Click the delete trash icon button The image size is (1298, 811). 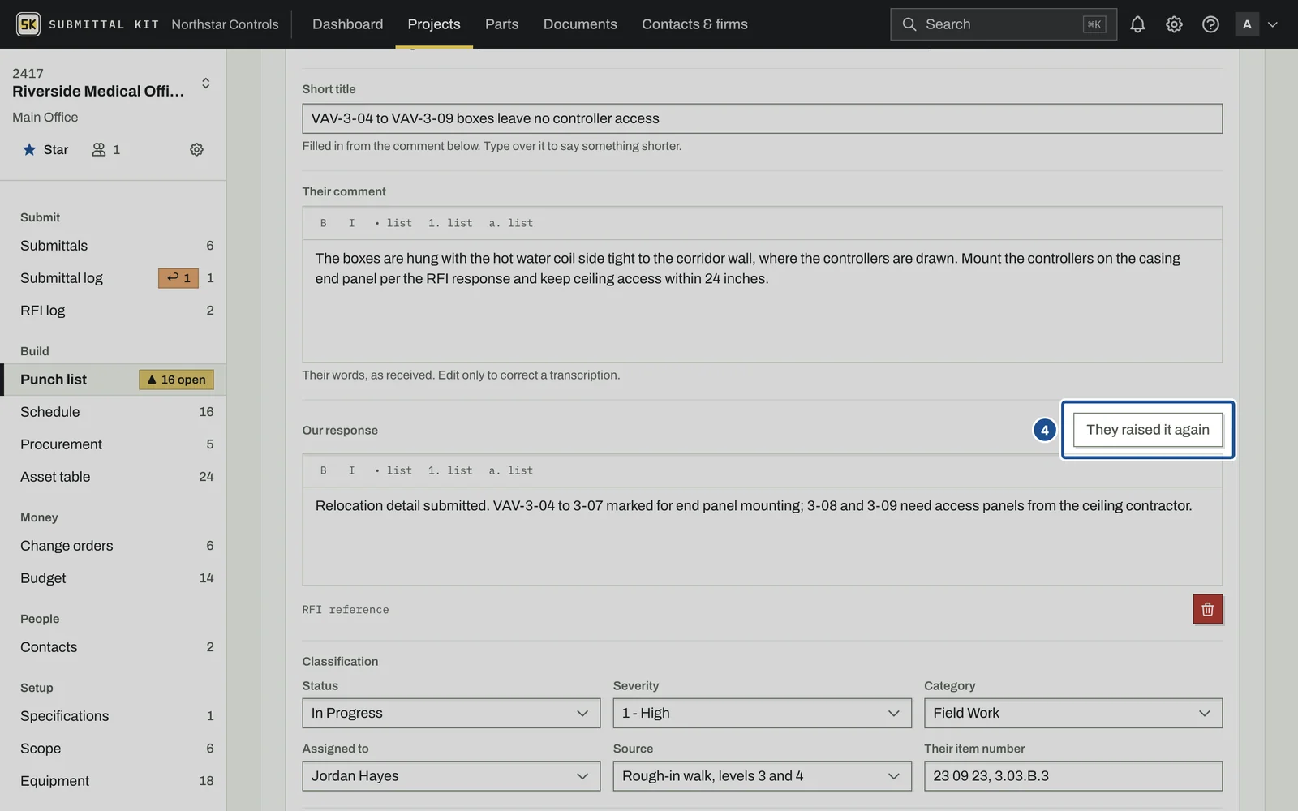pyautogui.click(x=1207, y=609)
